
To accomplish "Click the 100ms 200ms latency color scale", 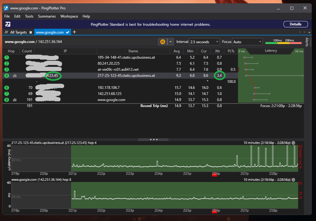I will coord(283,41).
